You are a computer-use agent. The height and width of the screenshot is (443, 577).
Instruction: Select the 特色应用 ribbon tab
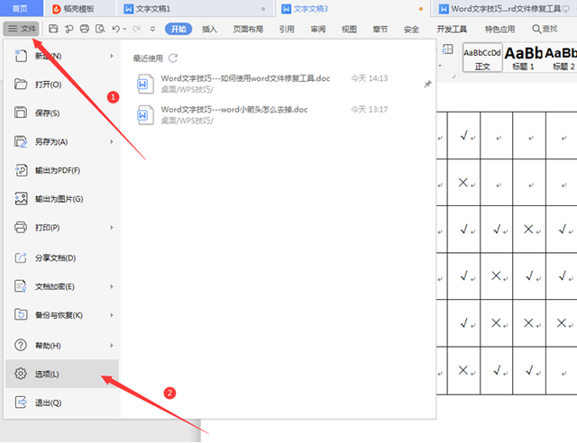[499, 29]
